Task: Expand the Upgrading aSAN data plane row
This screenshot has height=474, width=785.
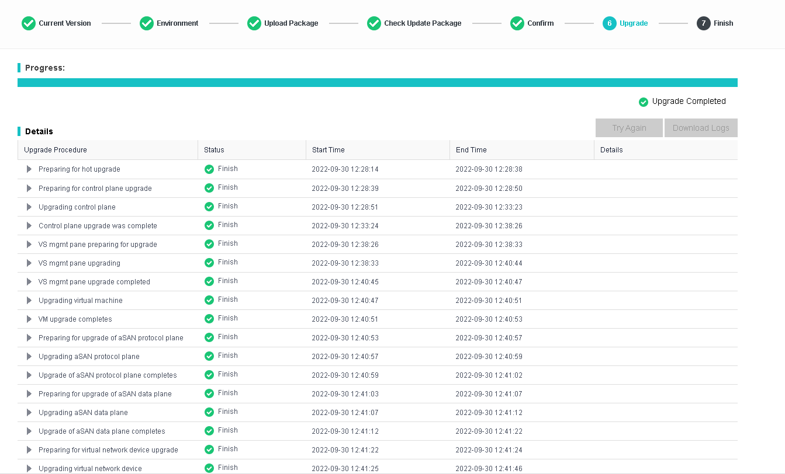Action: (x=29, y=413)
